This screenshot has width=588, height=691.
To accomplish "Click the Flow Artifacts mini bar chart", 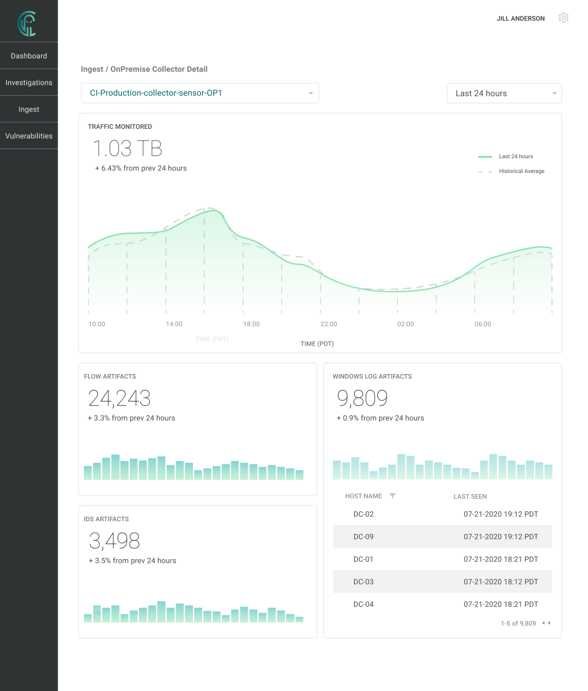I will point(193,469).
